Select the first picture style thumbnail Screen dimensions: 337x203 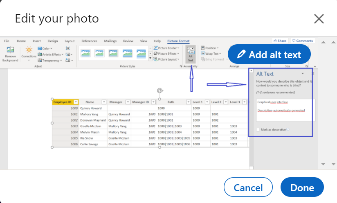tap(85, 53)
